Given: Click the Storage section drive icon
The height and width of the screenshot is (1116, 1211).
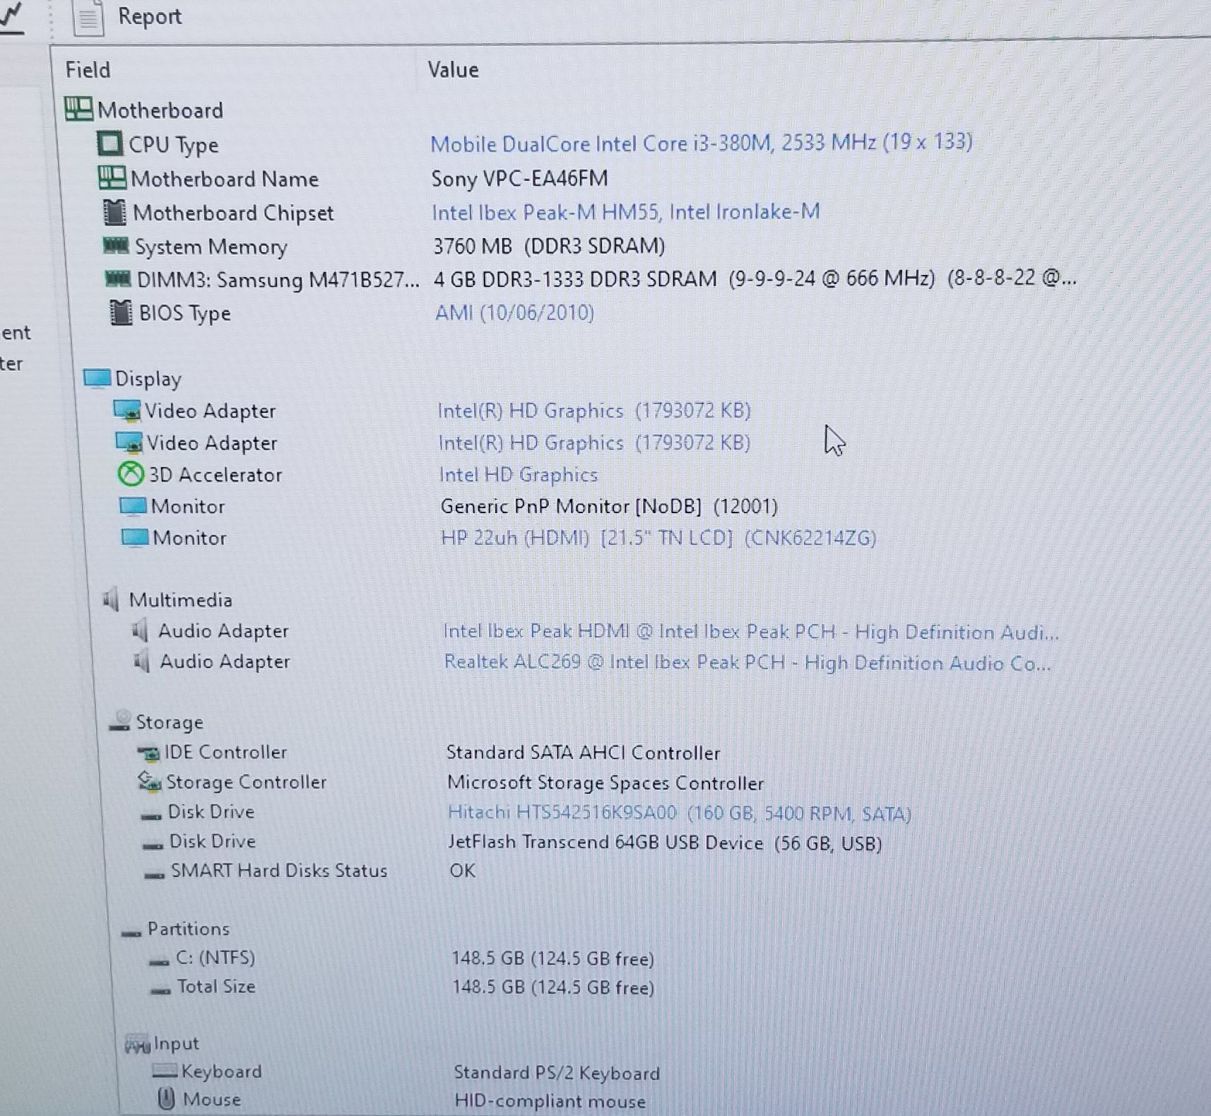Looking at the screenshot, I should pyautogui.click(x=120, y=720).
